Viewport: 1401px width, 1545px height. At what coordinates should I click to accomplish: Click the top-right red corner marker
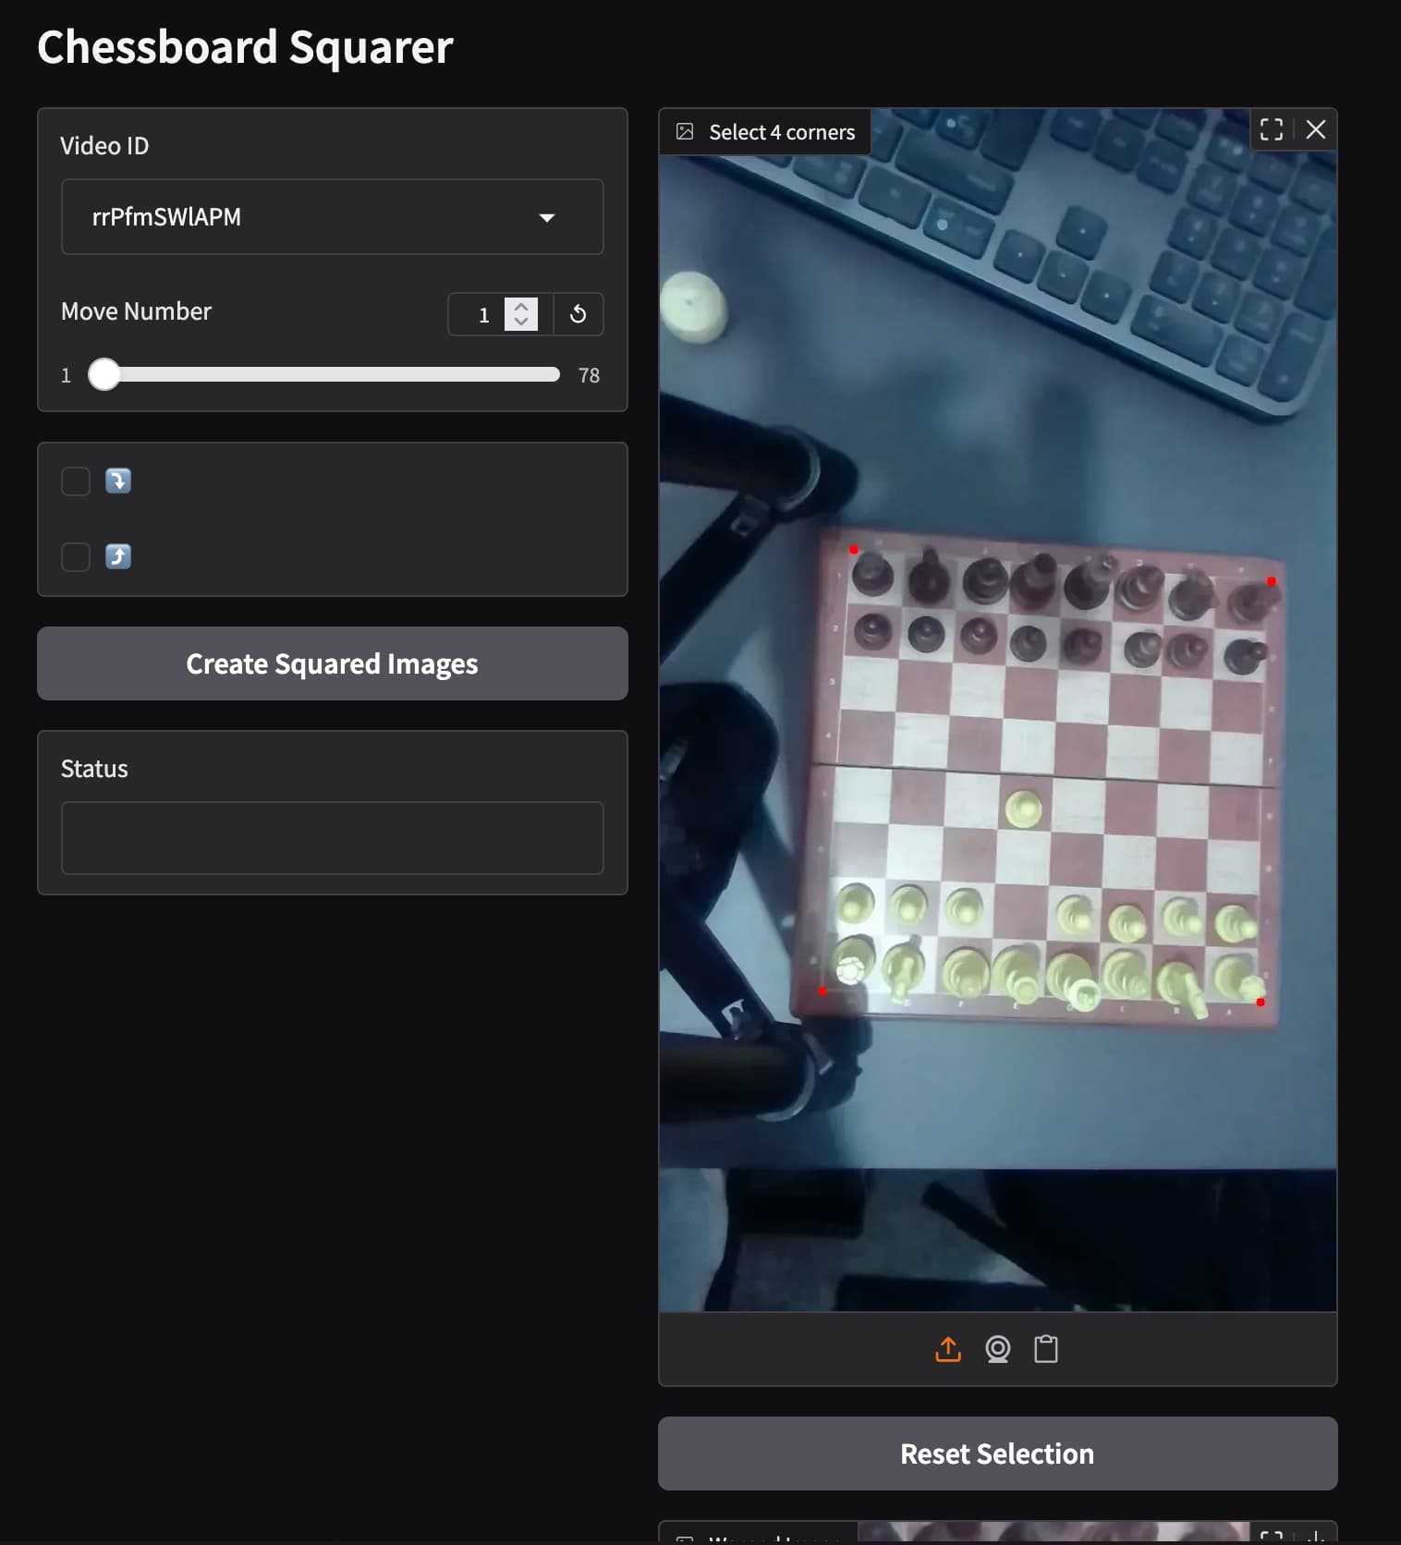coord(1272,581)
